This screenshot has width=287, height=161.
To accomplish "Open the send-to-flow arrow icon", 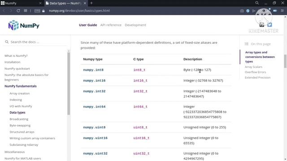I will 254,11.
